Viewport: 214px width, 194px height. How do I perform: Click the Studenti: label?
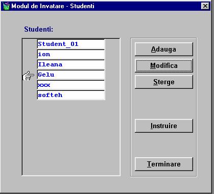point(39,29)
